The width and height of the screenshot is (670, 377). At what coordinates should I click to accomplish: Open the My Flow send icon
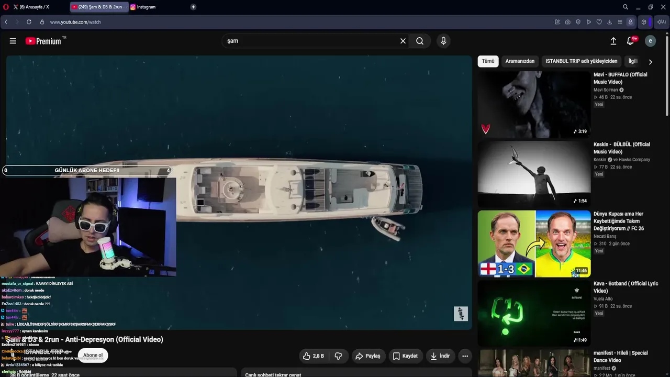point(589,22)
